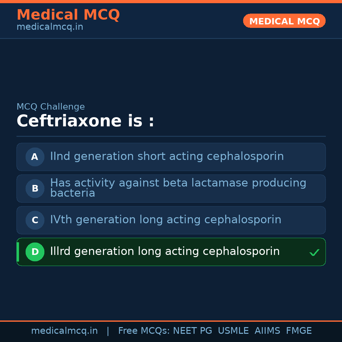This screenshot has width=342, height=342.
Task: Select answer text "IIIrd generation long acting cephalosporin"
Action: [165, 251]
